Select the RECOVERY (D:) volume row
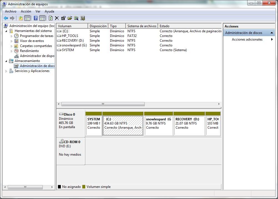The width and height of the screenshot is (278, 199). point(139,41)
